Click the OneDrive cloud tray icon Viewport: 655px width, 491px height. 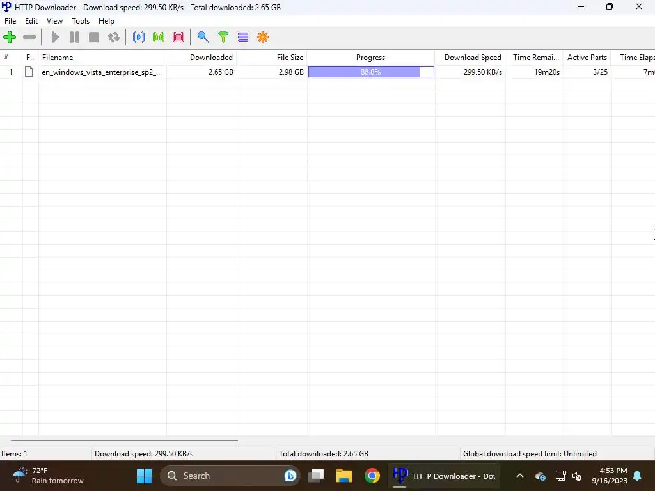click(540, 476)
